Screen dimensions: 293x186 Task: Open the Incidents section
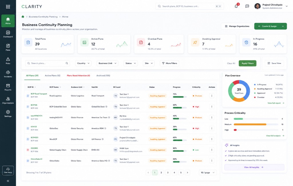pos(8,74)
